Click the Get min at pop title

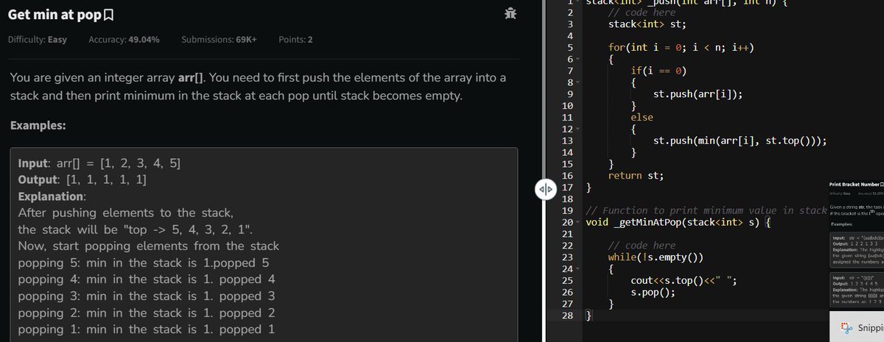(x=54, y=15)
